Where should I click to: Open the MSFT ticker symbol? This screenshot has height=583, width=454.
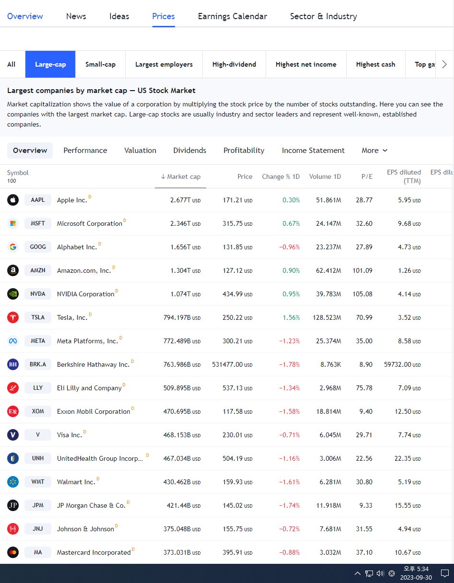click(x=38, y=223)
